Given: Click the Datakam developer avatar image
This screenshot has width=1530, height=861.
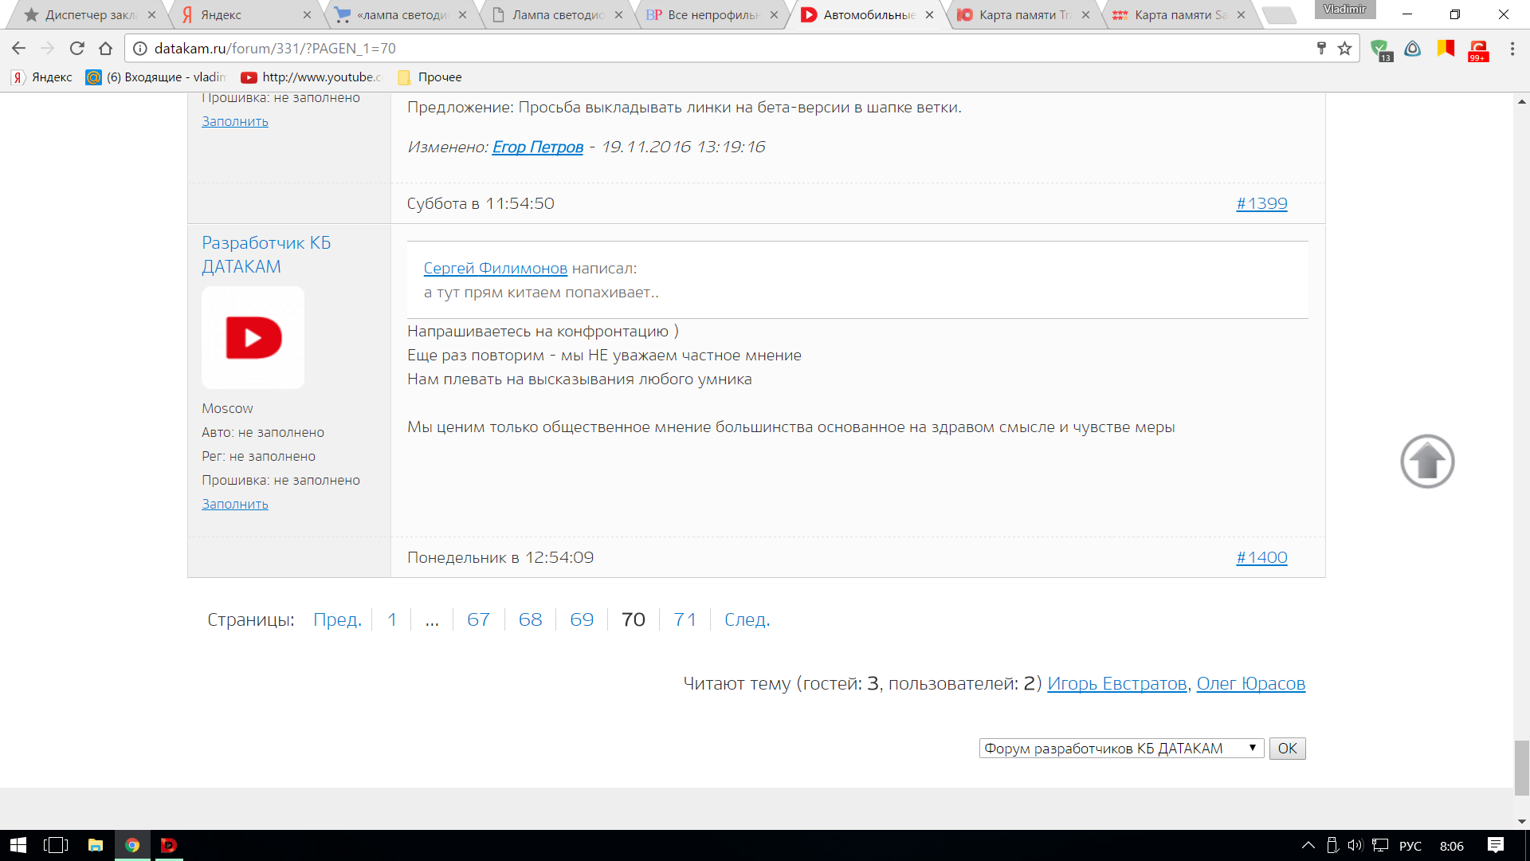Looking at the screenshot, I should click(x=253, y=337).
